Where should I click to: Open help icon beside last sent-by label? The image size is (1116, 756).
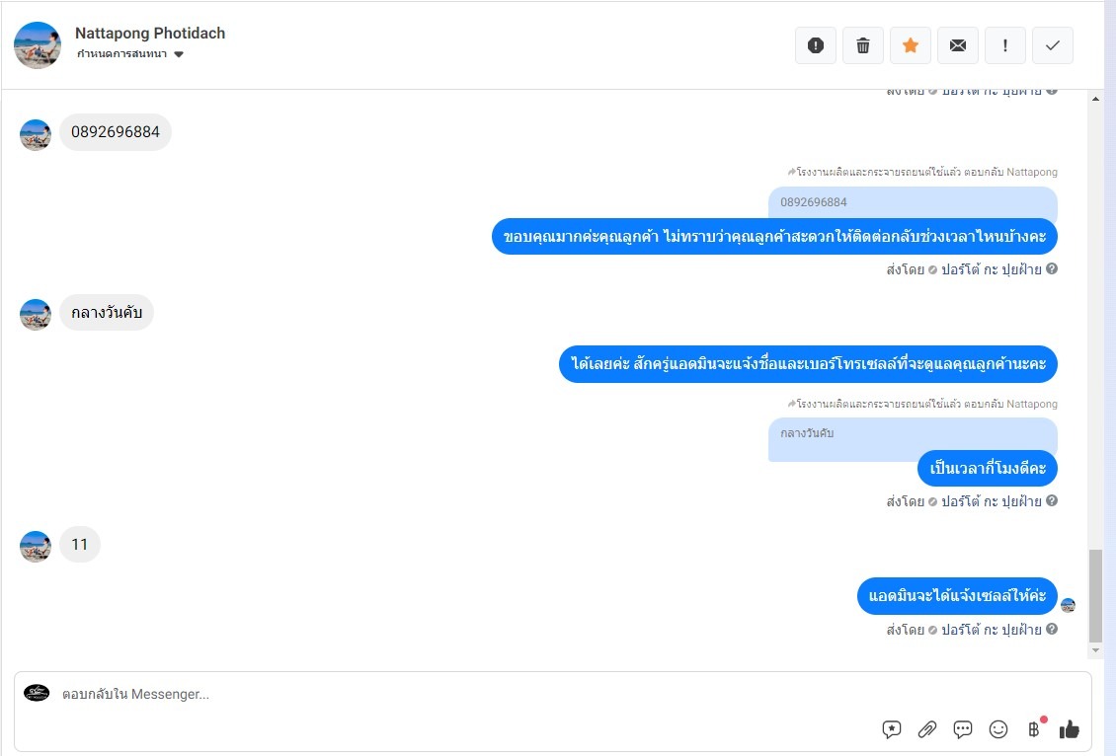1052,629
